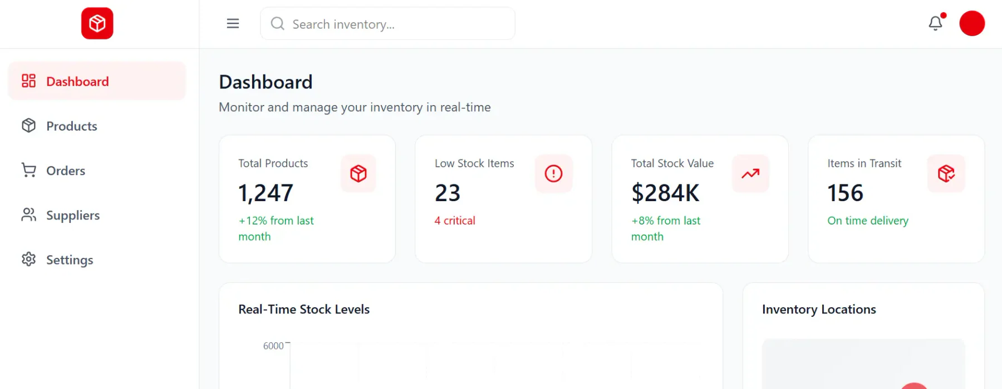
Task: Click the Items in Transit package-check icon
Action: [946, 173]
